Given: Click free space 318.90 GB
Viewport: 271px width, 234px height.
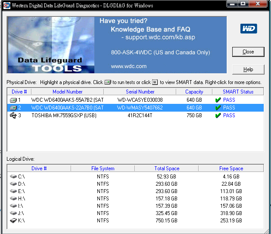Looking at the screenshot, I should (x=231, y=213).
